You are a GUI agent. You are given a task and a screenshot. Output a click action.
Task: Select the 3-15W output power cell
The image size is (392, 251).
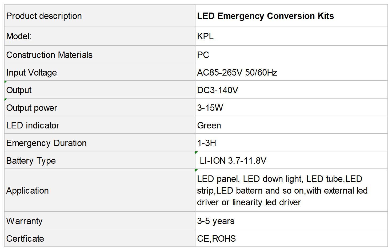(x=291, y=107)
